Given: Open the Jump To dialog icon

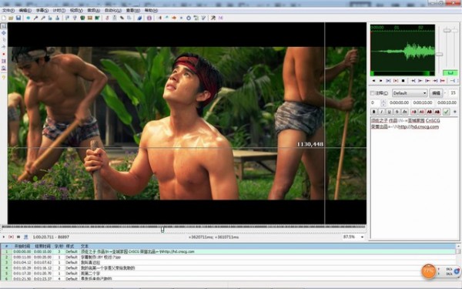Looking at the screenshot, I should point(28,18).
